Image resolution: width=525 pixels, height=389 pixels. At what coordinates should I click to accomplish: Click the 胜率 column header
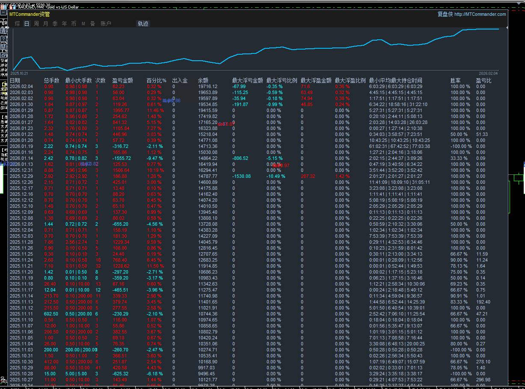coord(455,80)
